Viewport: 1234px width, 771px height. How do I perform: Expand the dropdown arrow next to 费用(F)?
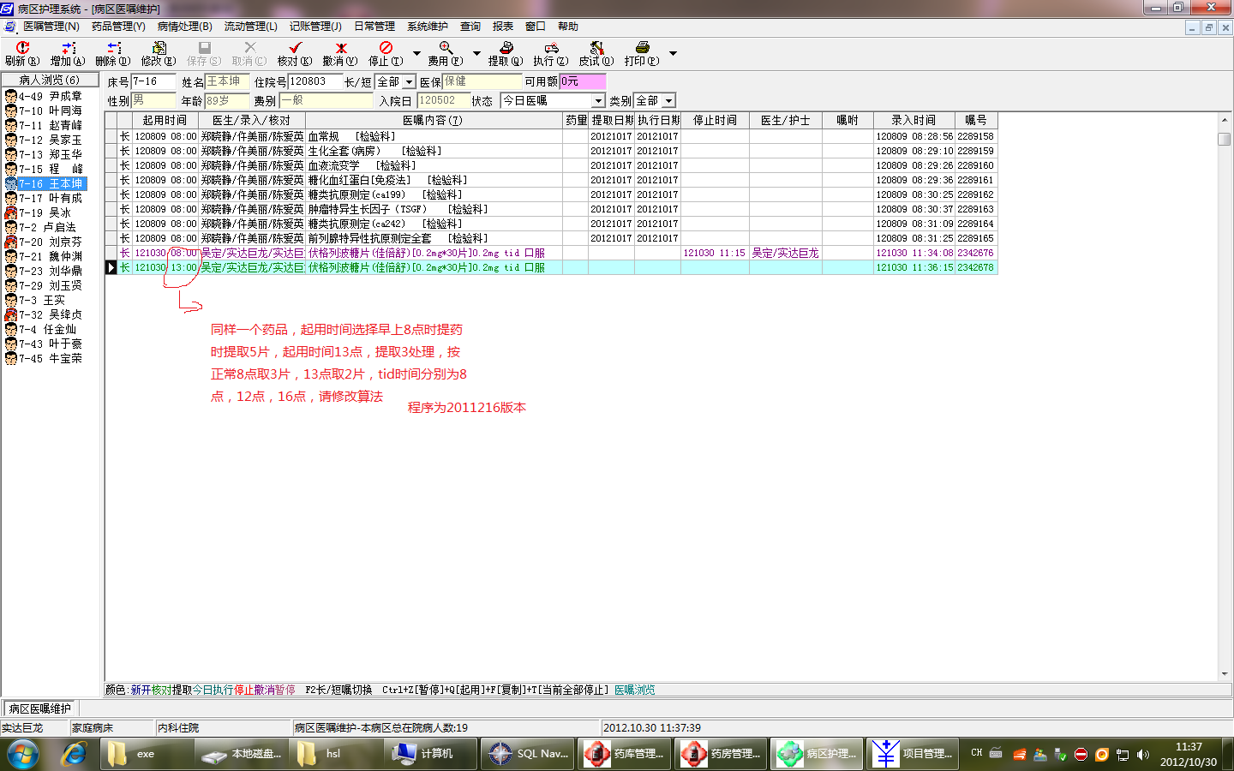[476, 53]
